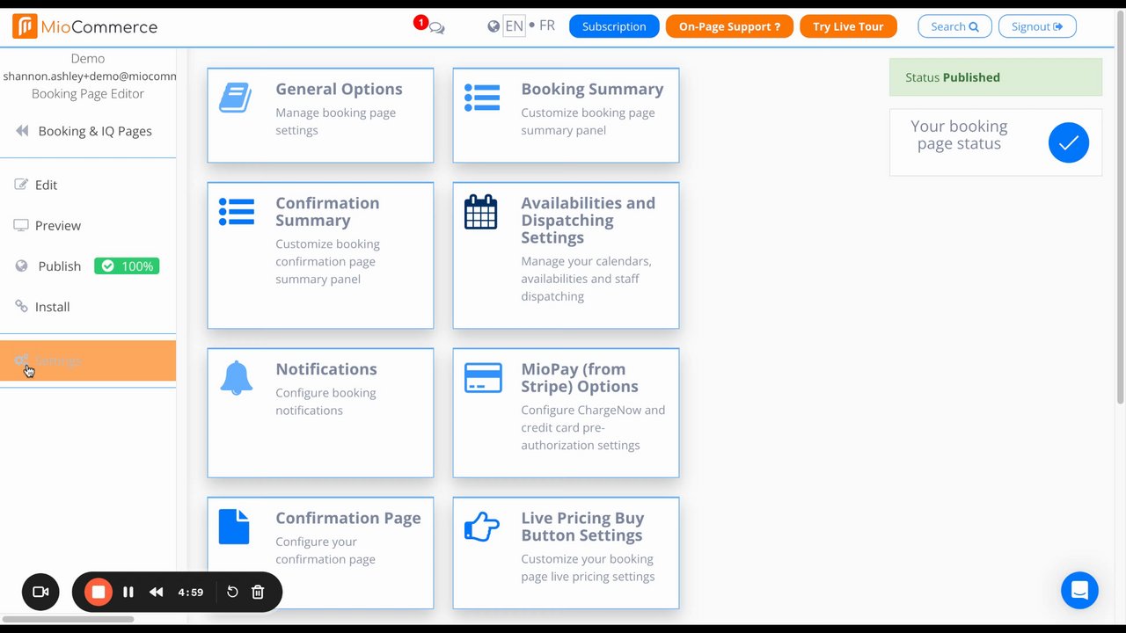1126x633 pixels.
Task: Open the General Options title link
Action: click(339, 89)
